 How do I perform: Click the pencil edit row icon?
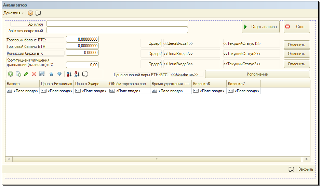(26, 74)
